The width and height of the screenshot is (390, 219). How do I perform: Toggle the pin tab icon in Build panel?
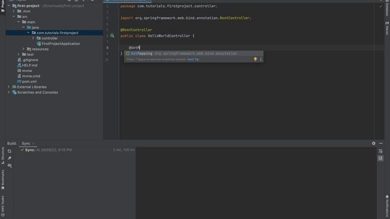click(10, 158)
